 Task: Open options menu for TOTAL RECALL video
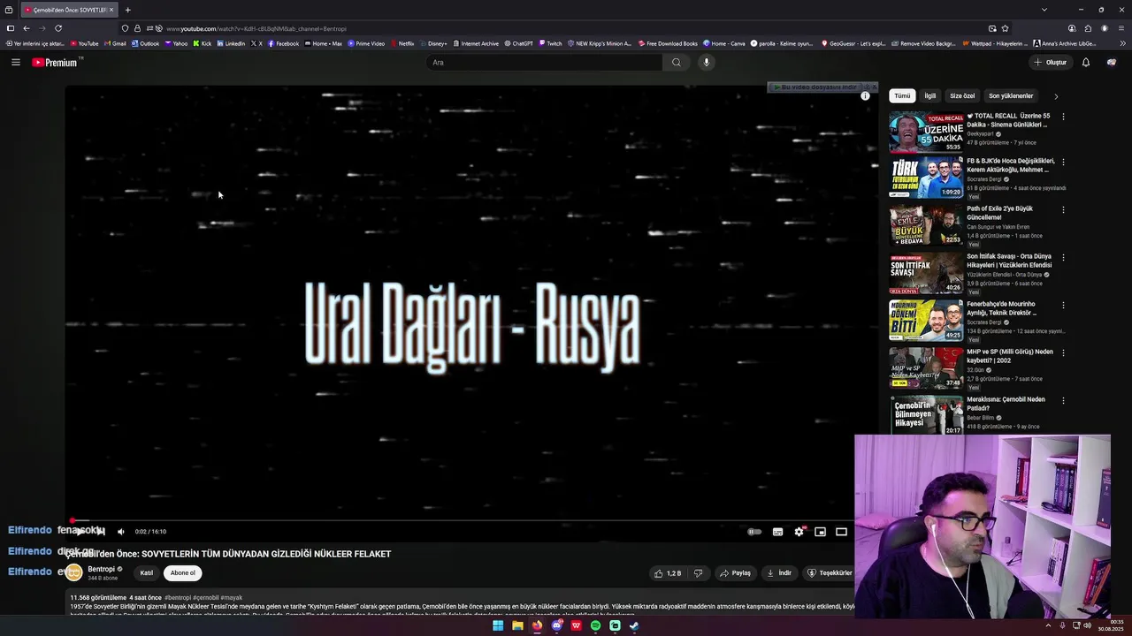1063,117
